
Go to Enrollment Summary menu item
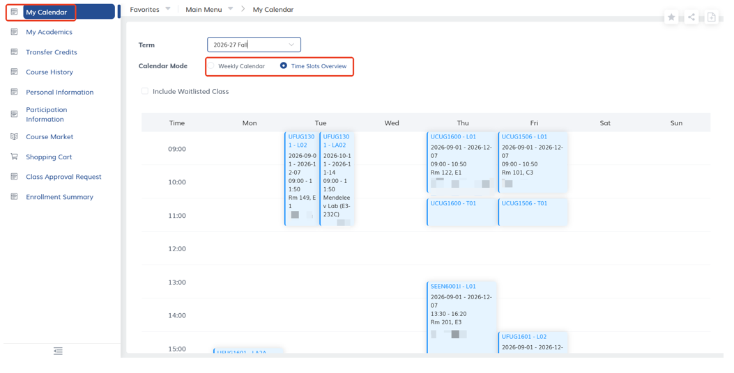coord(59,197)
